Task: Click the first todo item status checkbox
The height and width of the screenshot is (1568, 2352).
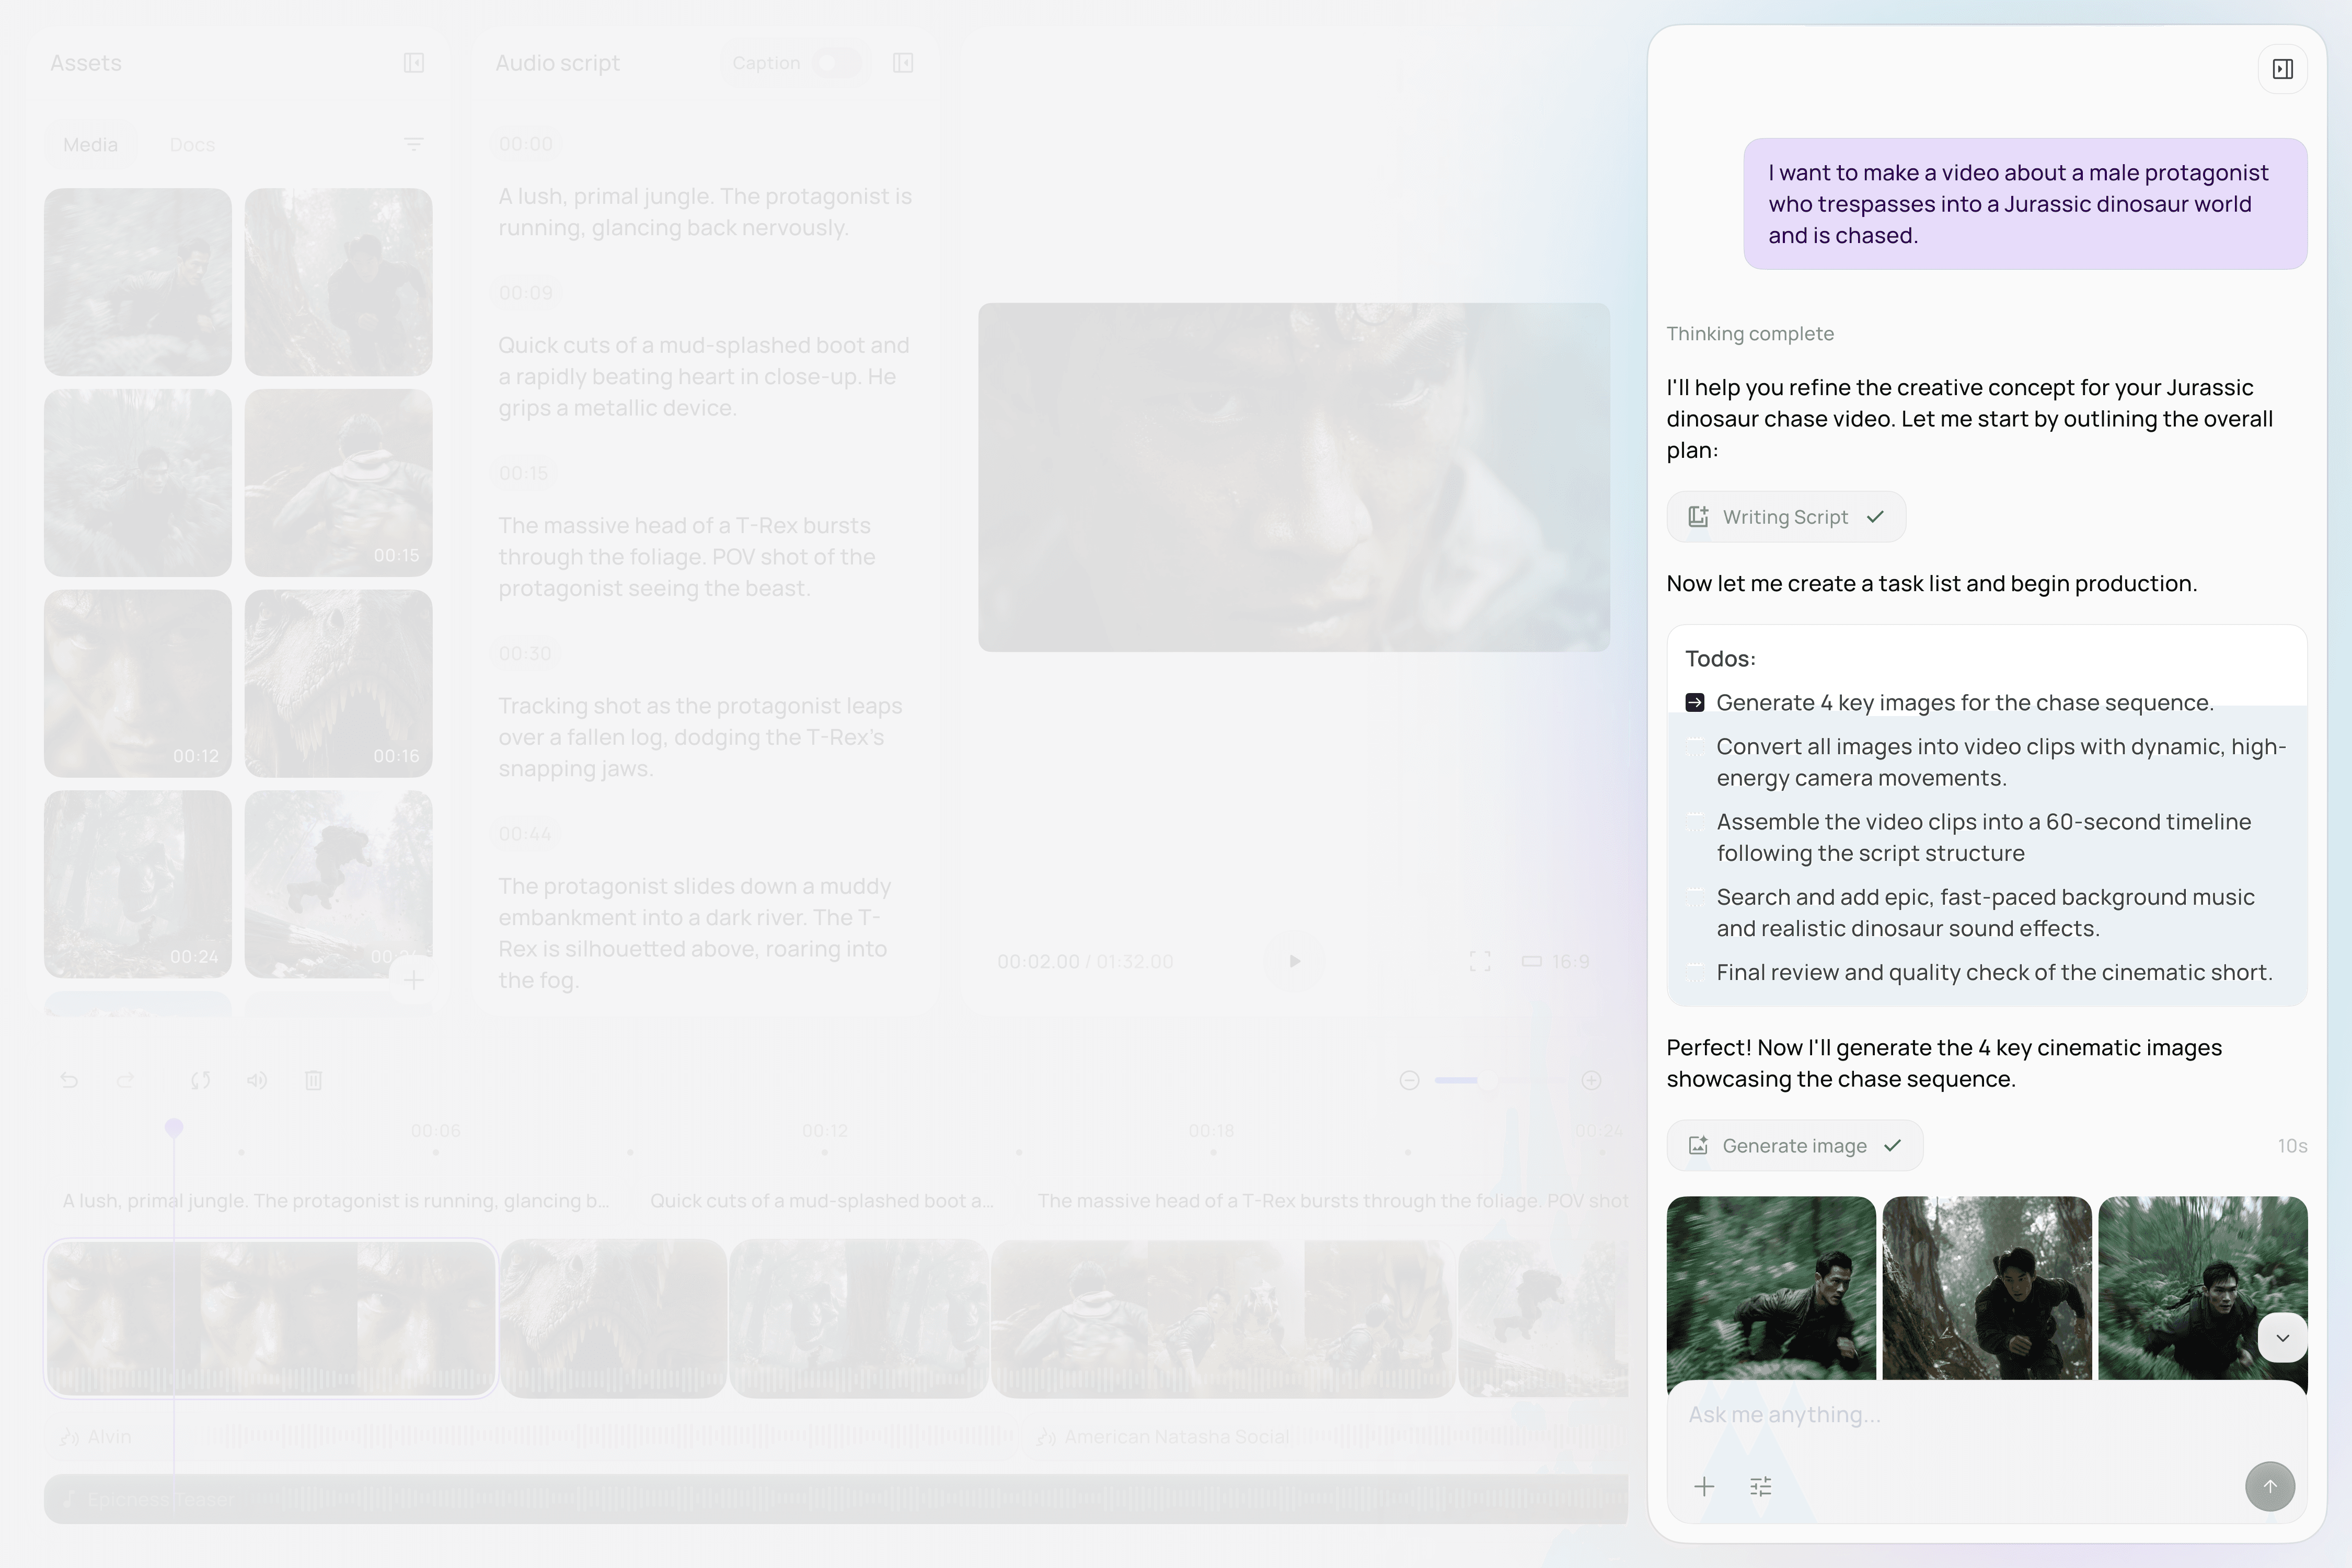Action: point(1694,703)
